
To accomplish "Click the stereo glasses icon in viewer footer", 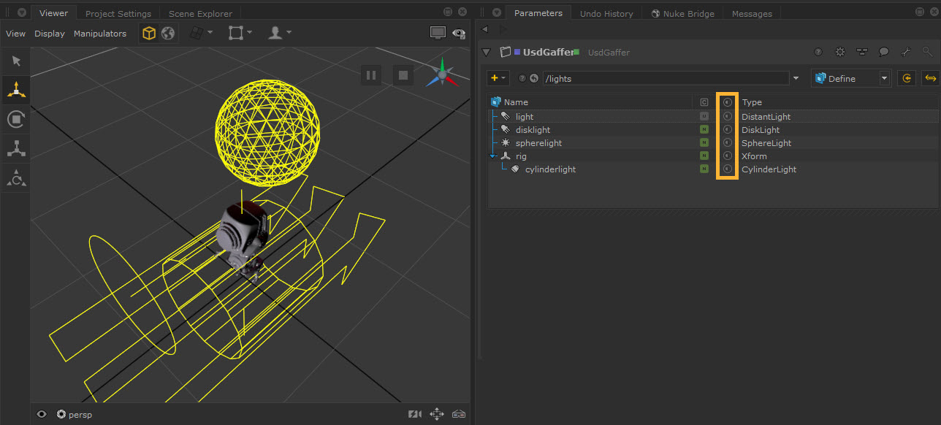I will point(459,414).
